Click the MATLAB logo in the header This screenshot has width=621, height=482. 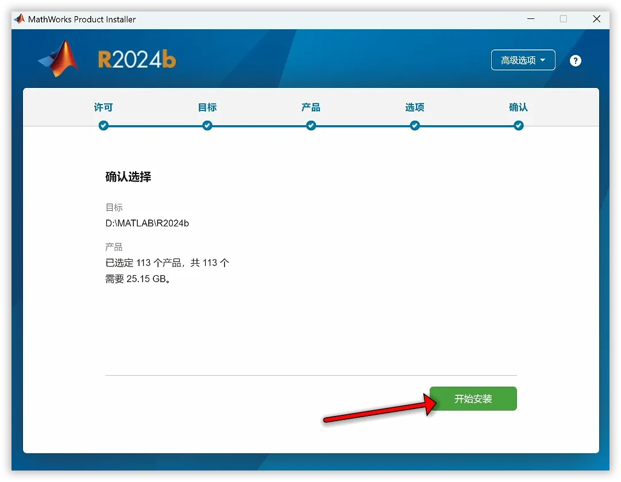point(59,59)
